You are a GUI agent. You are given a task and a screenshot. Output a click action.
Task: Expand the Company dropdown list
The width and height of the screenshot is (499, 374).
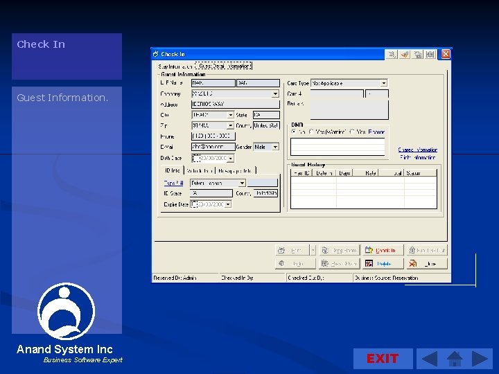click(x=275, y=93)
